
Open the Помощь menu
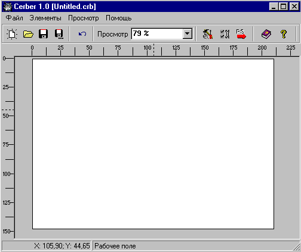click(119, 18)
